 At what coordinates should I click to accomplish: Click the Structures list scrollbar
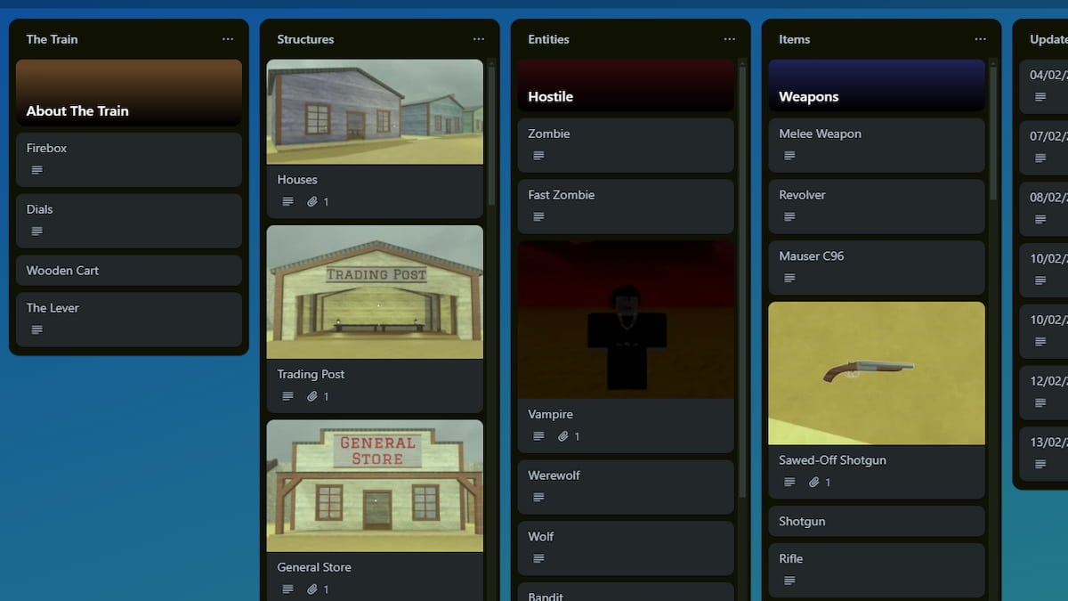pos(490,134)
